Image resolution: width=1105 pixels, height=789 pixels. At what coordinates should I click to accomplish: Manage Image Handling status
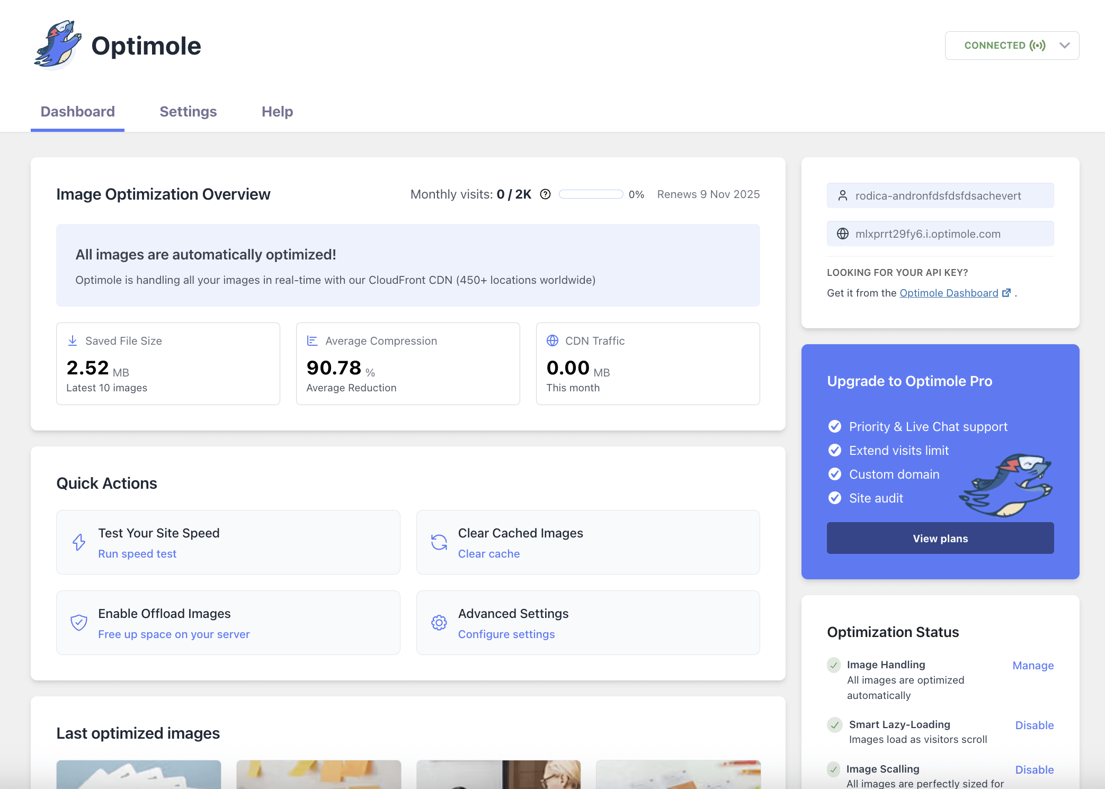coord(1033,666)
